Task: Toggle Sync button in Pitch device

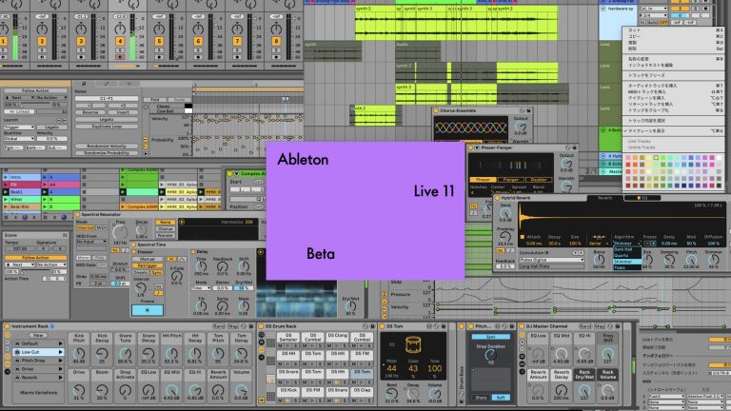Action: [x=490, y=337]
